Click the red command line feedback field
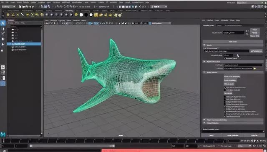Viewport: 267px width, 152px height. pos(182,151)
